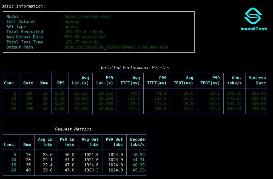Select the Avg TTFT value '79.6'
This screenshot has height=179, width=273.
pos(135,93)
